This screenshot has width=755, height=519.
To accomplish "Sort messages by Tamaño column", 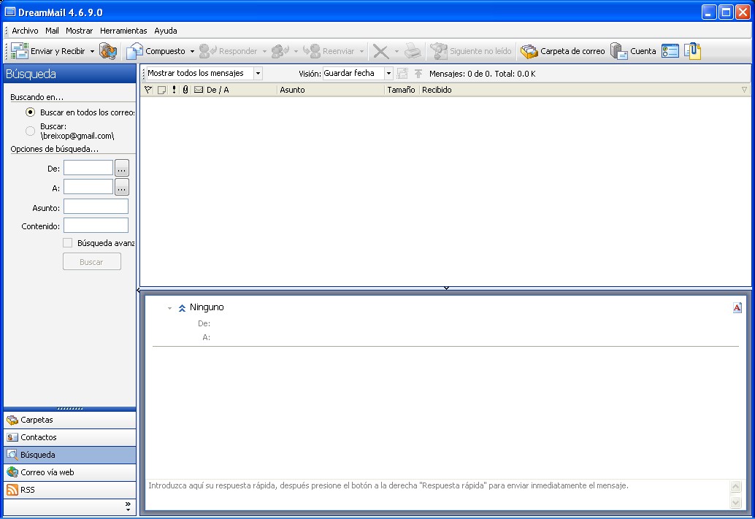I will tap(402, 90).
